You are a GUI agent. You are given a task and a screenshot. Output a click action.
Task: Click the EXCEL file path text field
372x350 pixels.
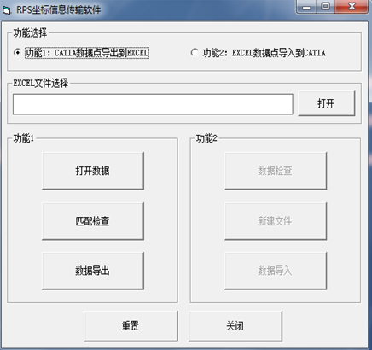[153, 104]
